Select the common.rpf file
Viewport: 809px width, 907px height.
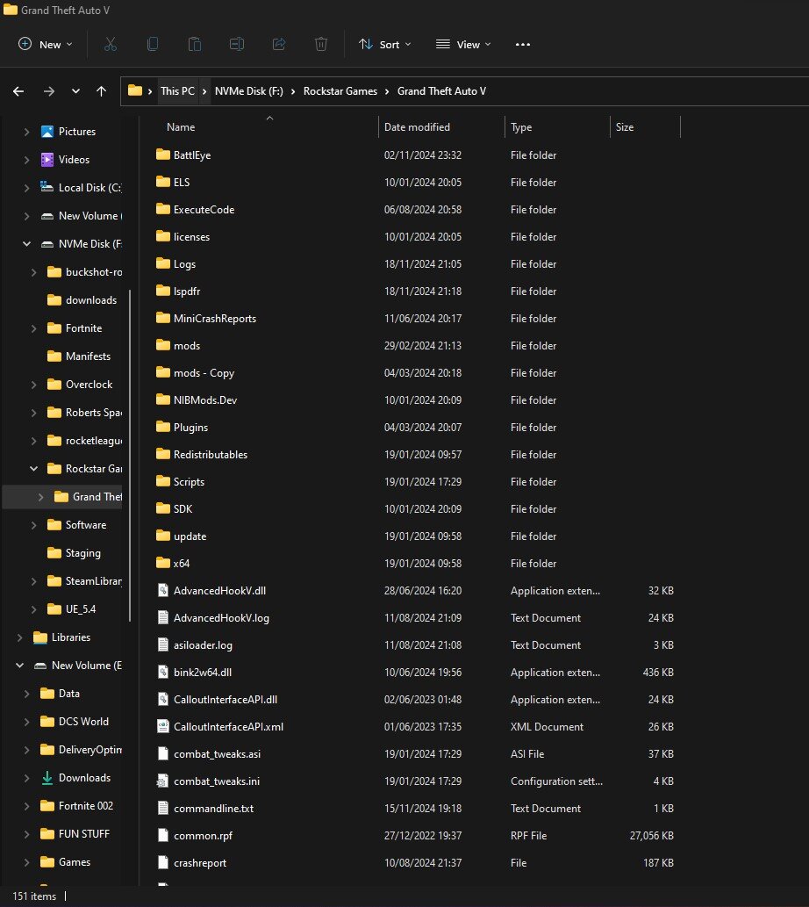[x=200, y=836]
